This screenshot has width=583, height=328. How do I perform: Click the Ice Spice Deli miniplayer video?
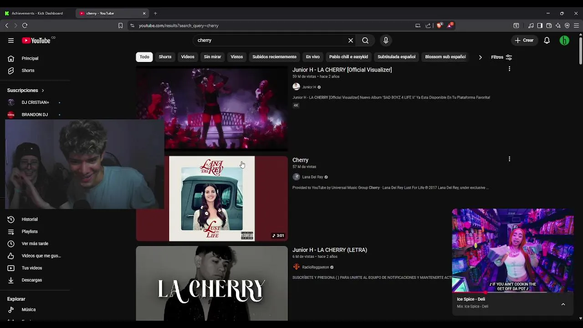tap(513, 251)
